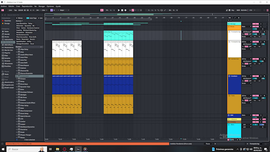Image resolution: width=270 pixels, height=152 pixels.
Task: Select the Limiter device row
Action: [x=29, y=121]
